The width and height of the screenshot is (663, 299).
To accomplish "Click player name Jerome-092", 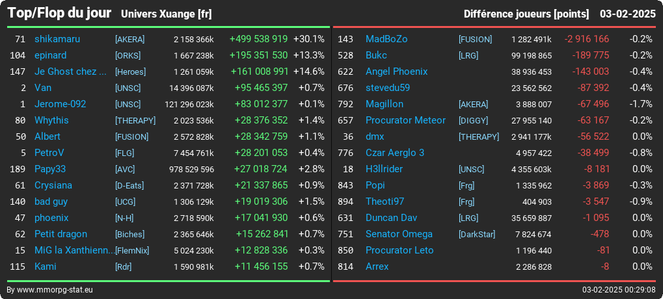I will [60, 104].
